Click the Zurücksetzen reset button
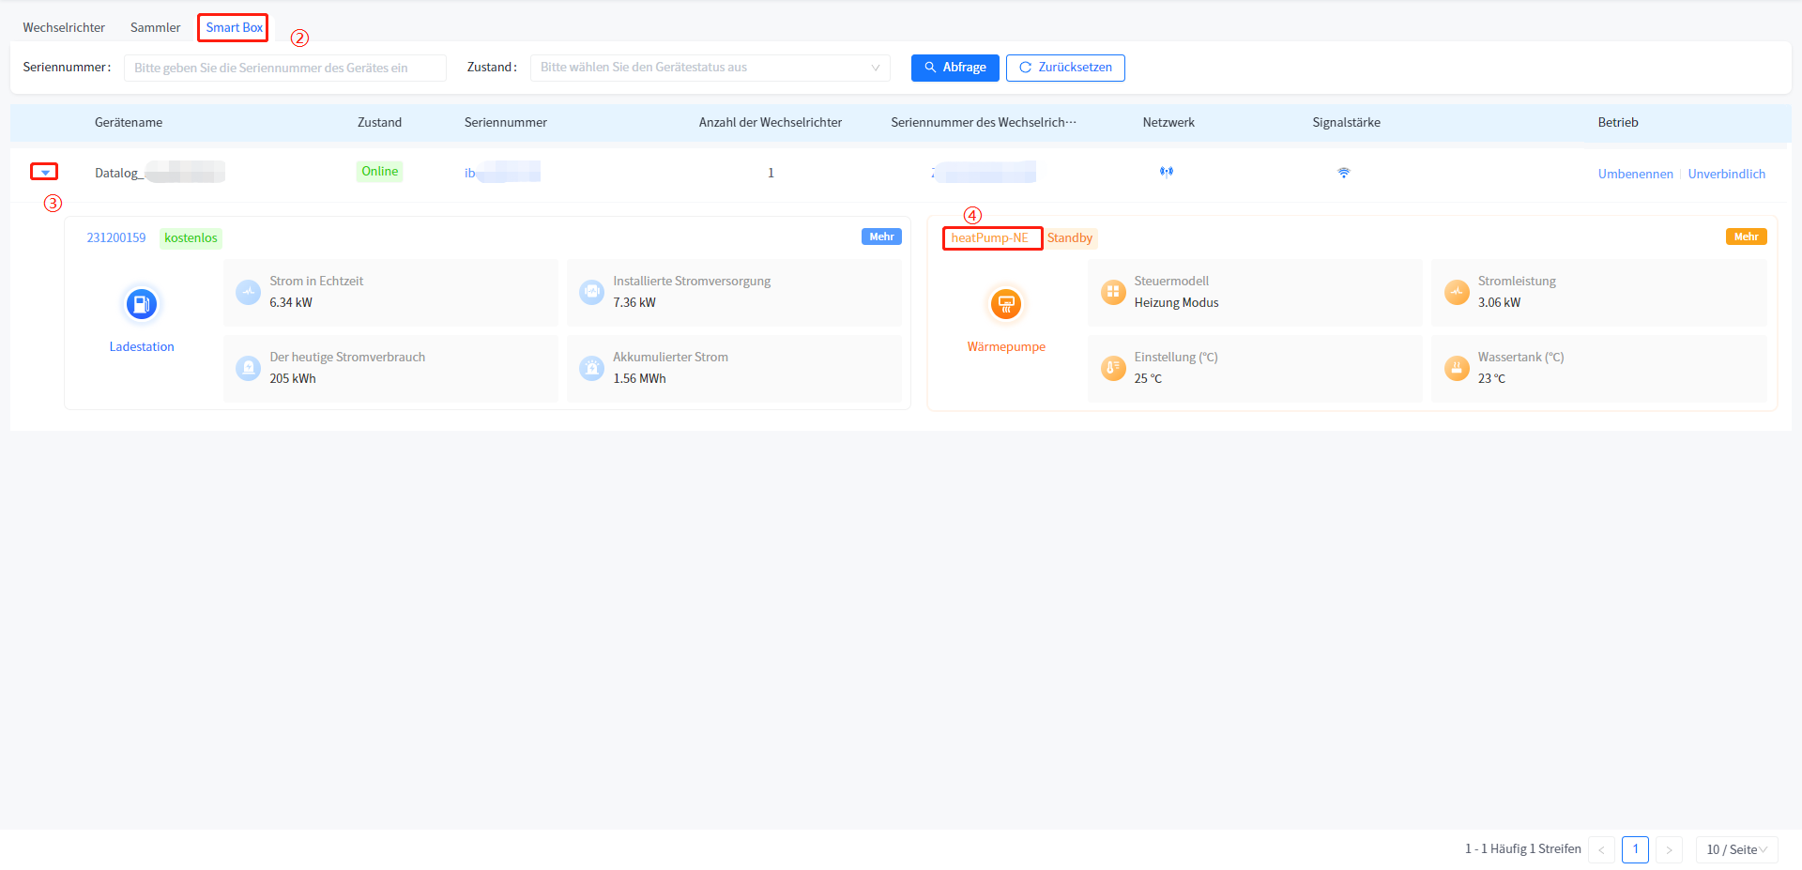Image resolution: width=1802 pixels, height=870 pixels. [x=1065, y=68]
